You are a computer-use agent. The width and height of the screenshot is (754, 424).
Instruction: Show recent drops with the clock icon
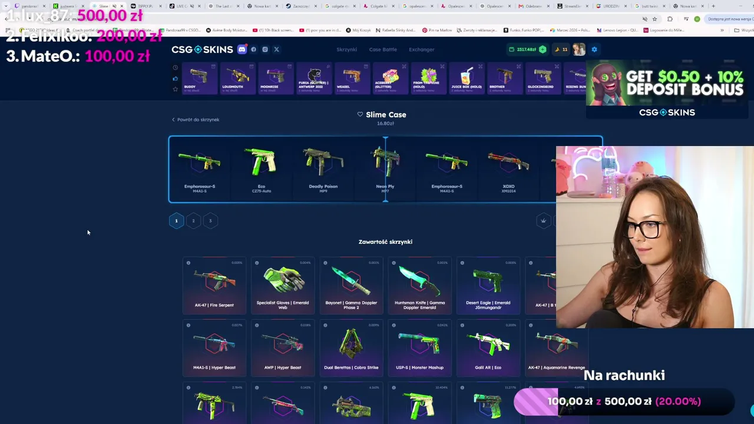pyautogui.click(x=175, y=68)
